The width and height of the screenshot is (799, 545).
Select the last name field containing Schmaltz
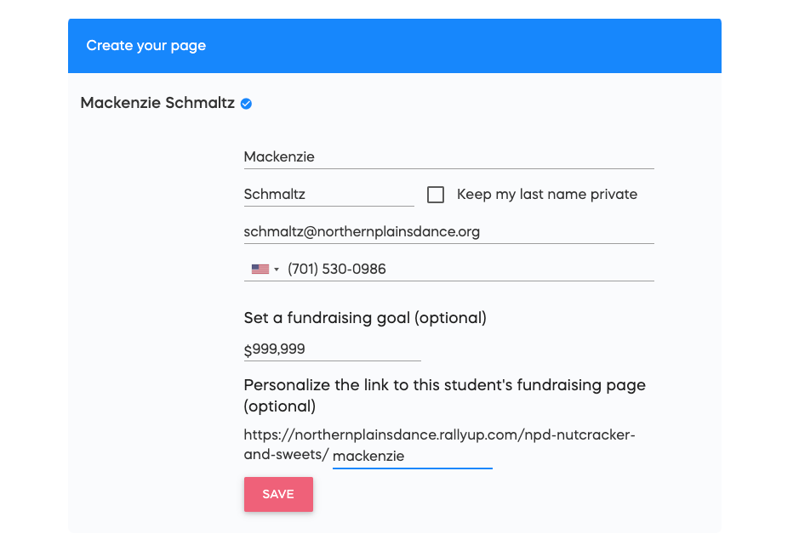pos(328,194)
